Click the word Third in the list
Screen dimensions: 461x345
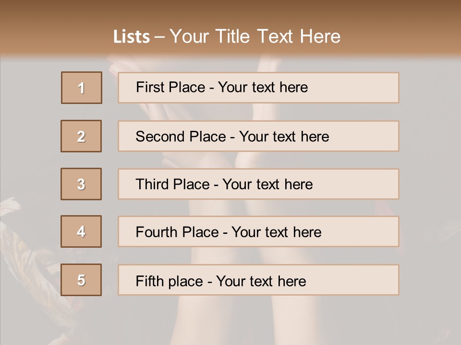tap(150, 184)
